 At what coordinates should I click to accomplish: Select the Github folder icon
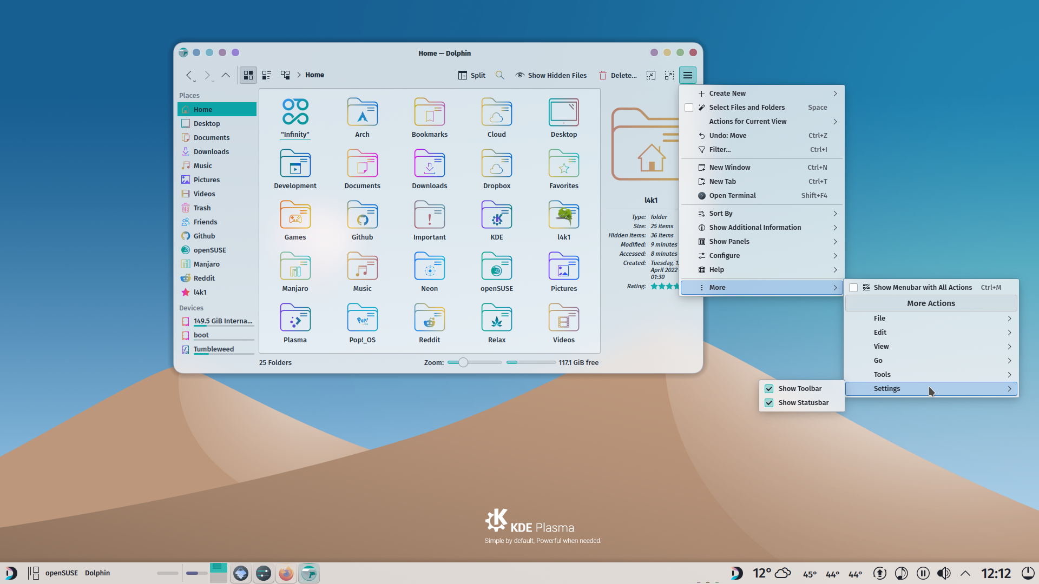(363, 214)
